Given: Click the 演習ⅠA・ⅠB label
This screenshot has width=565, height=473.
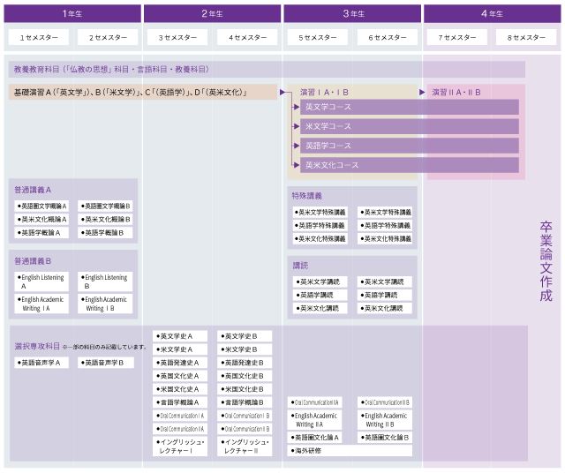Looking at the screenshot, I should [324, 93].
